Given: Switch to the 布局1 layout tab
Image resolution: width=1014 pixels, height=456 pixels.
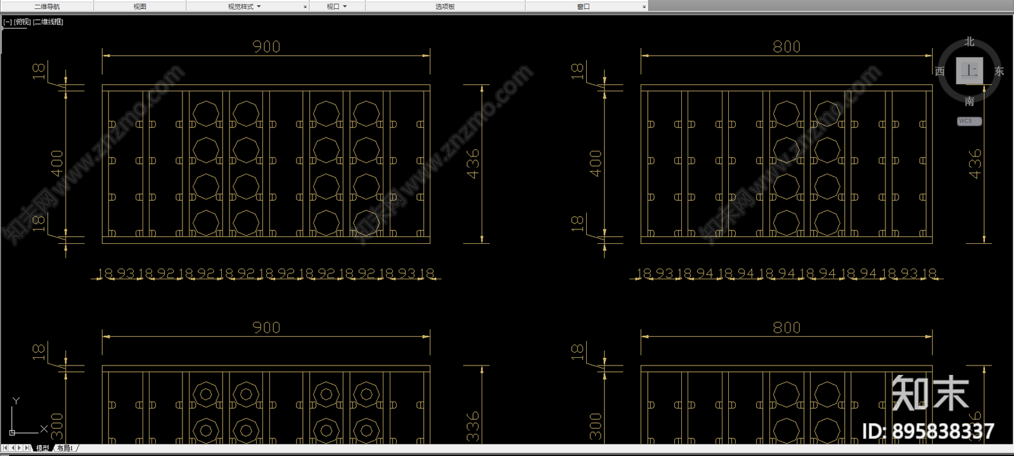Looking at the screenshot, I should tap(65, 448).
